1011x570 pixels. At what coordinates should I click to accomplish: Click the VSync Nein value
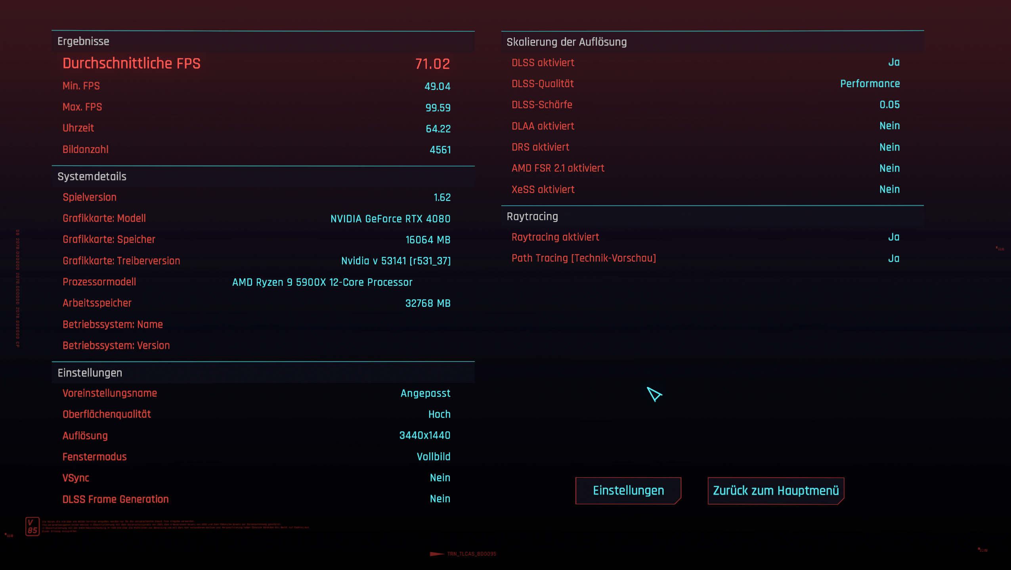click(x=440, y=478)
